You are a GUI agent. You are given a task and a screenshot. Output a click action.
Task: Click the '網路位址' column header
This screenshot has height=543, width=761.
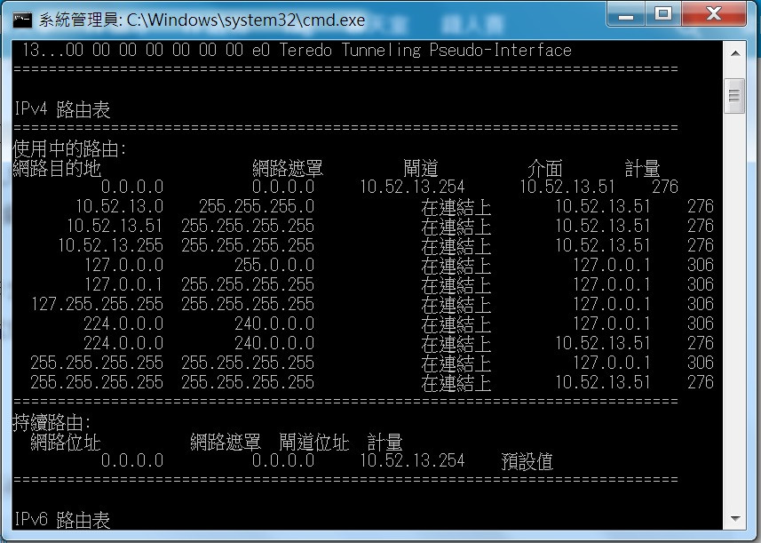(66, 442)
